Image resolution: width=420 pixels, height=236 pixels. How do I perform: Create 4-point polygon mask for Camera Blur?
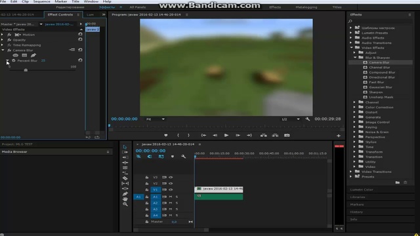tap(24, 55)
